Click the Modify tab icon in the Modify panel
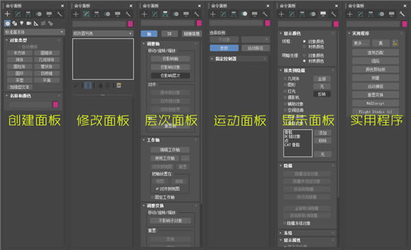This screenshot has width=411, height=250. (86, 14)
